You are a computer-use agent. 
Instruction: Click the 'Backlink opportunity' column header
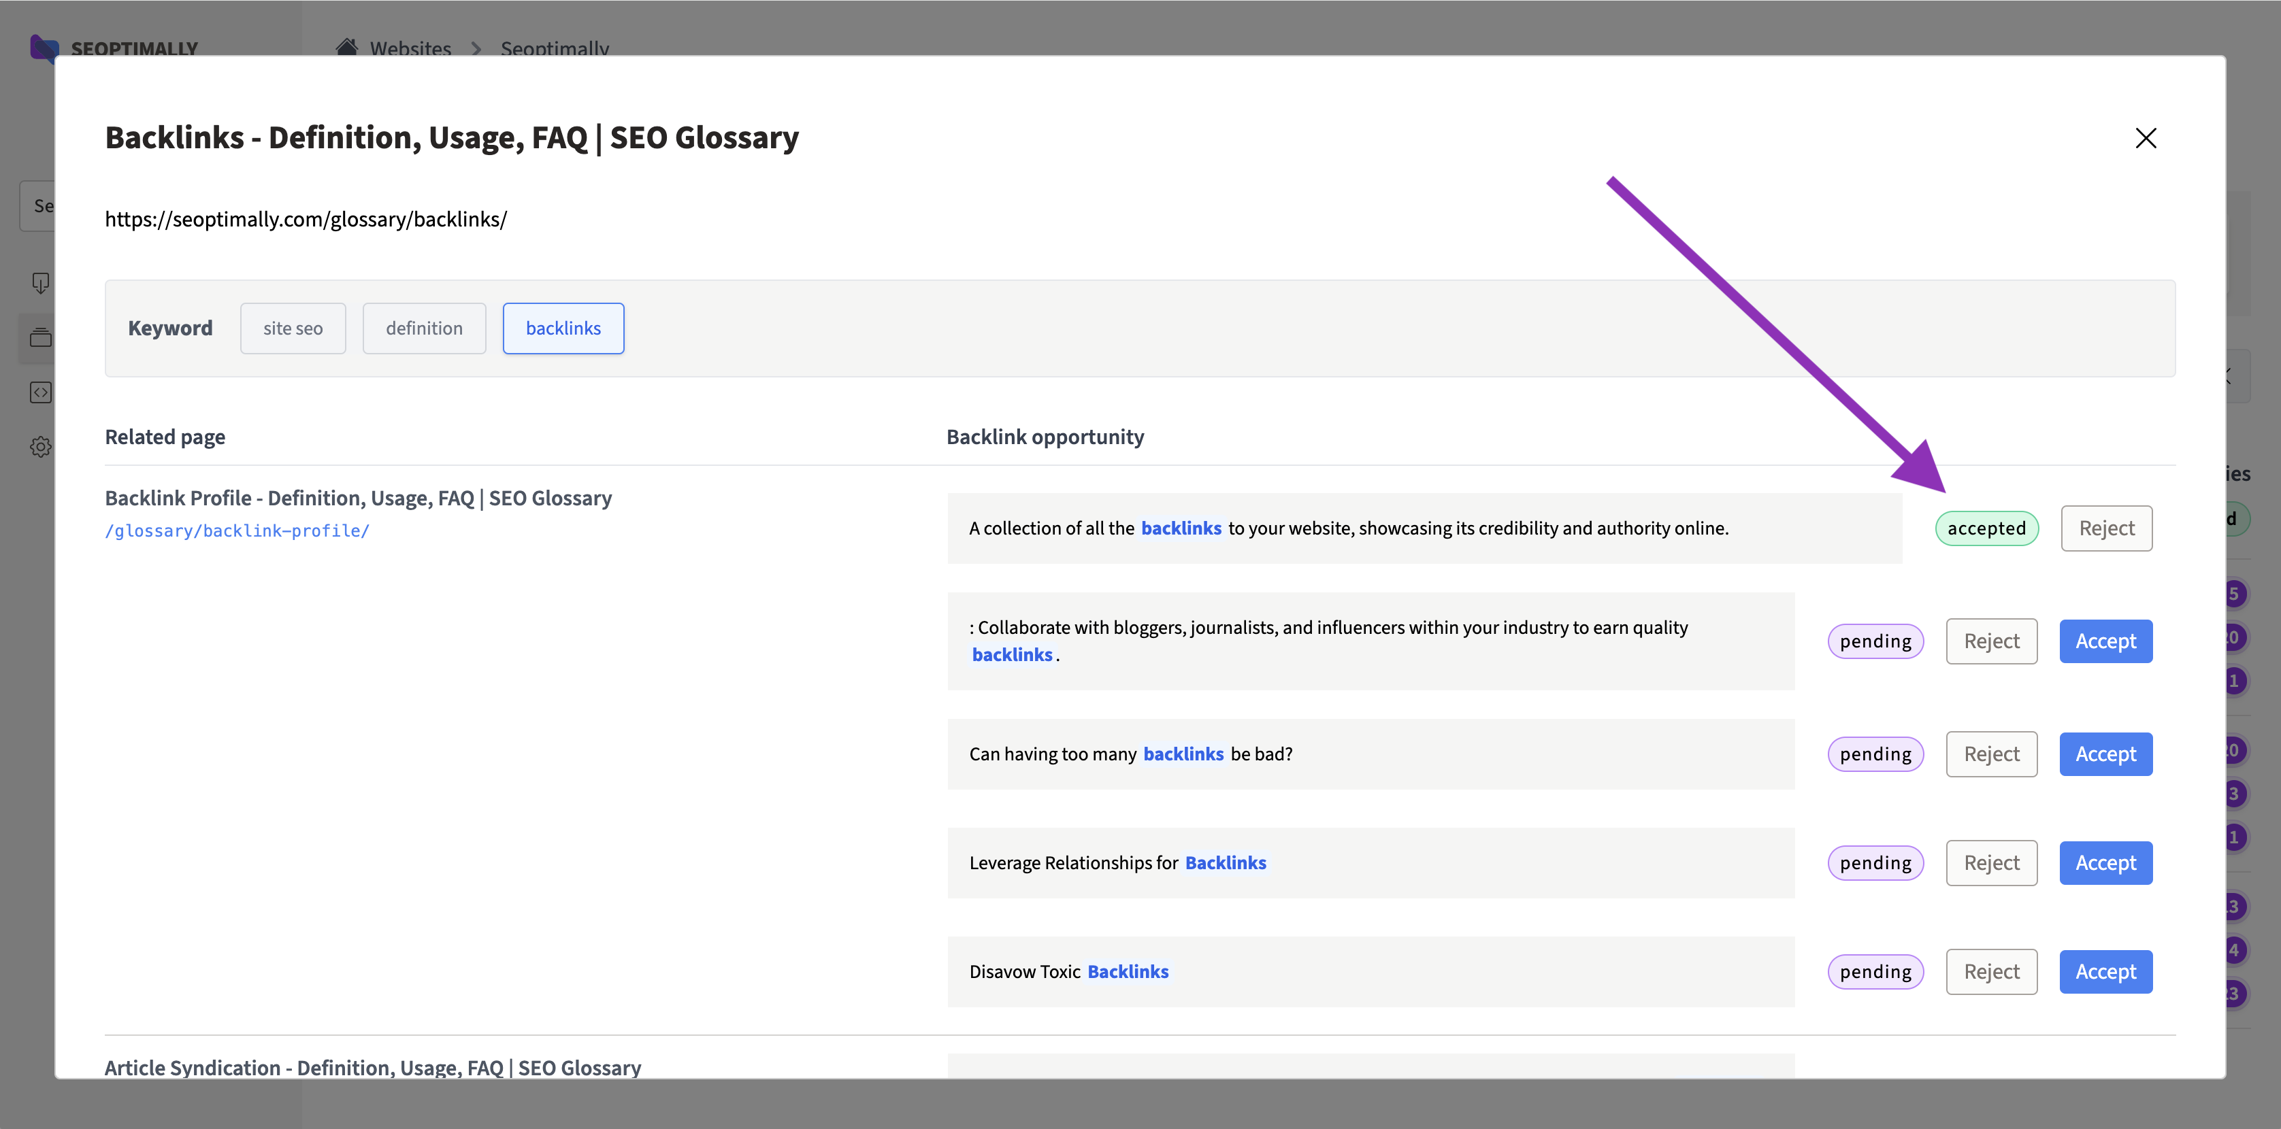(x=1045, y=437)
